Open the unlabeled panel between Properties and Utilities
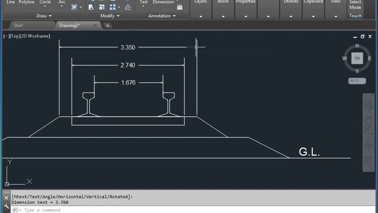Viewport: 378px width, 213px height. [268, 17]
